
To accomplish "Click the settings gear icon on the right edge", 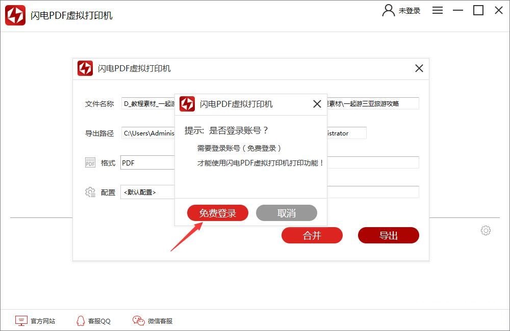I will pos(486,230).
